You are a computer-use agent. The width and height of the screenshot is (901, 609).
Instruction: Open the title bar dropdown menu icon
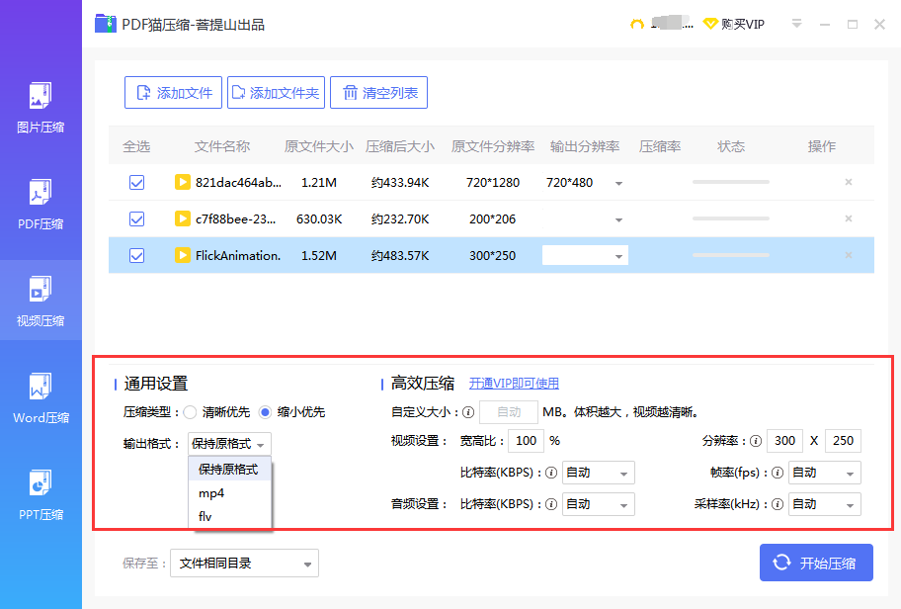[796, 24]
